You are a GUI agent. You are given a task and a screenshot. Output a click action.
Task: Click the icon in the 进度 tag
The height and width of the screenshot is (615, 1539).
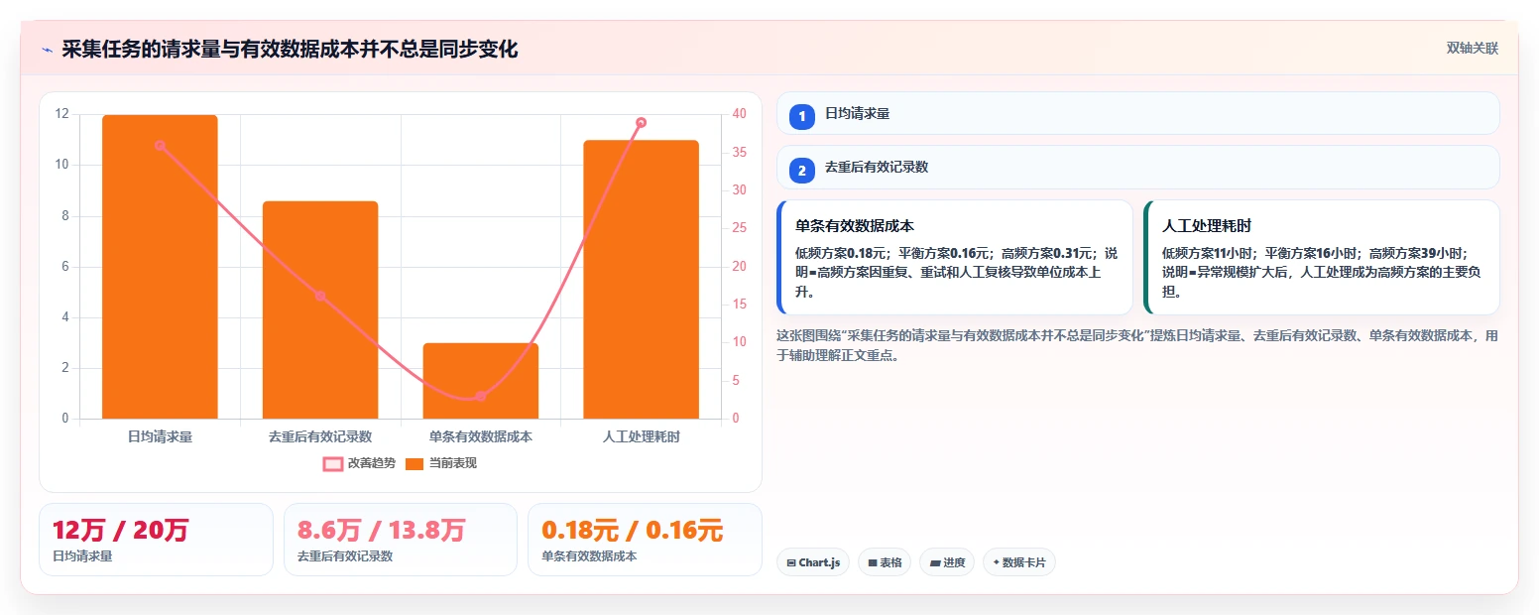pyautogui.click(x=935, y=562)
